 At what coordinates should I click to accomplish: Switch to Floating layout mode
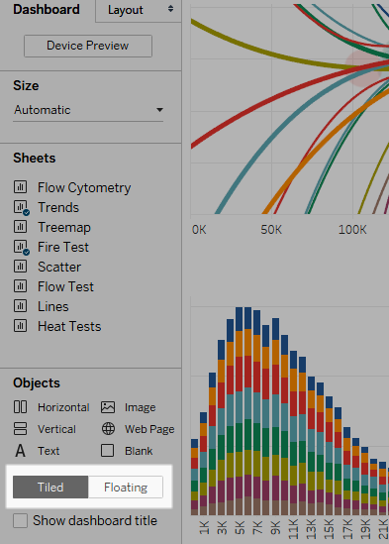pyautogui.click(x=126, y=488)
